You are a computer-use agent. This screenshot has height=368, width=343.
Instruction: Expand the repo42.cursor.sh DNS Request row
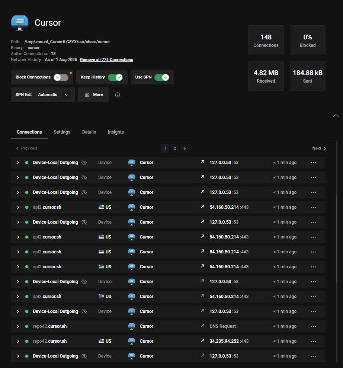click(18, 326)
